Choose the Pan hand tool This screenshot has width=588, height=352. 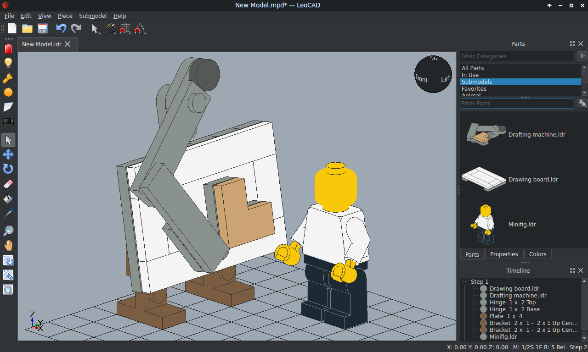[8, 245]
